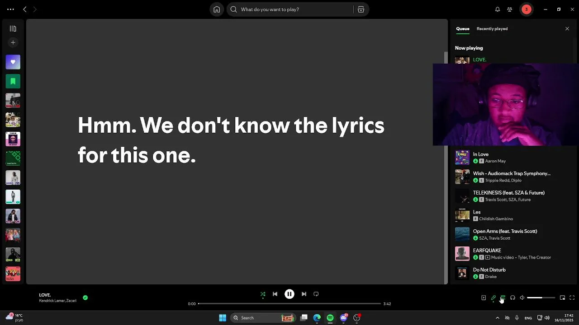
Task: Open artist link Childish Gambino
Action: 496,219
